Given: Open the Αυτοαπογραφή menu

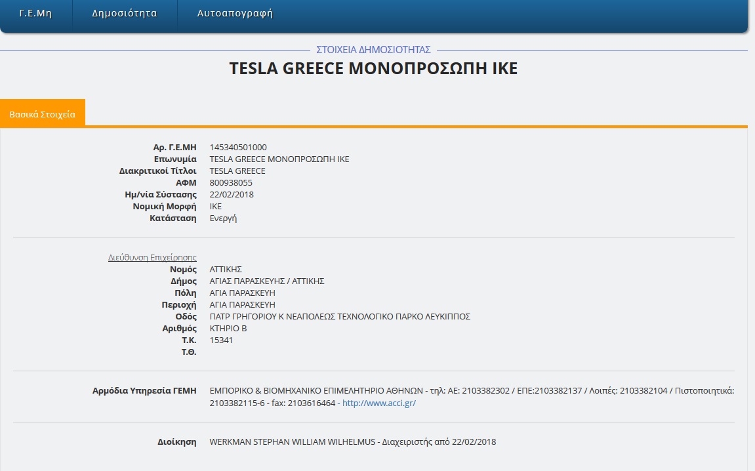Looking at the screenshot, I should pos(235,14).
